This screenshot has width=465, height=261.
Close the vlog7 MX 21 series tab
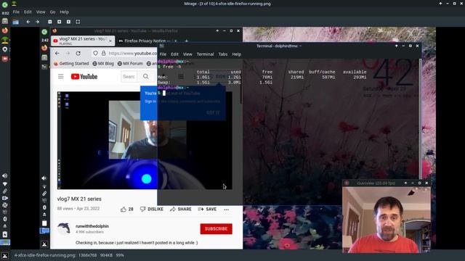pyautogui.click(x=110, y=41)
